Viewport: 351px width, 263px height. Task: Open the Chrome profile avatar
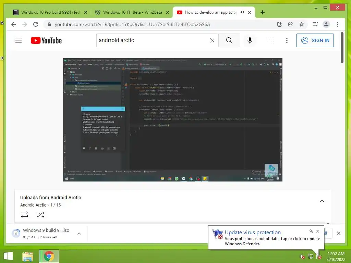pos(326,24)
